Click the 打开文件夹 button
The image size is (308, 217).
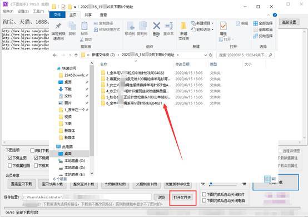[x=182, y=198]
